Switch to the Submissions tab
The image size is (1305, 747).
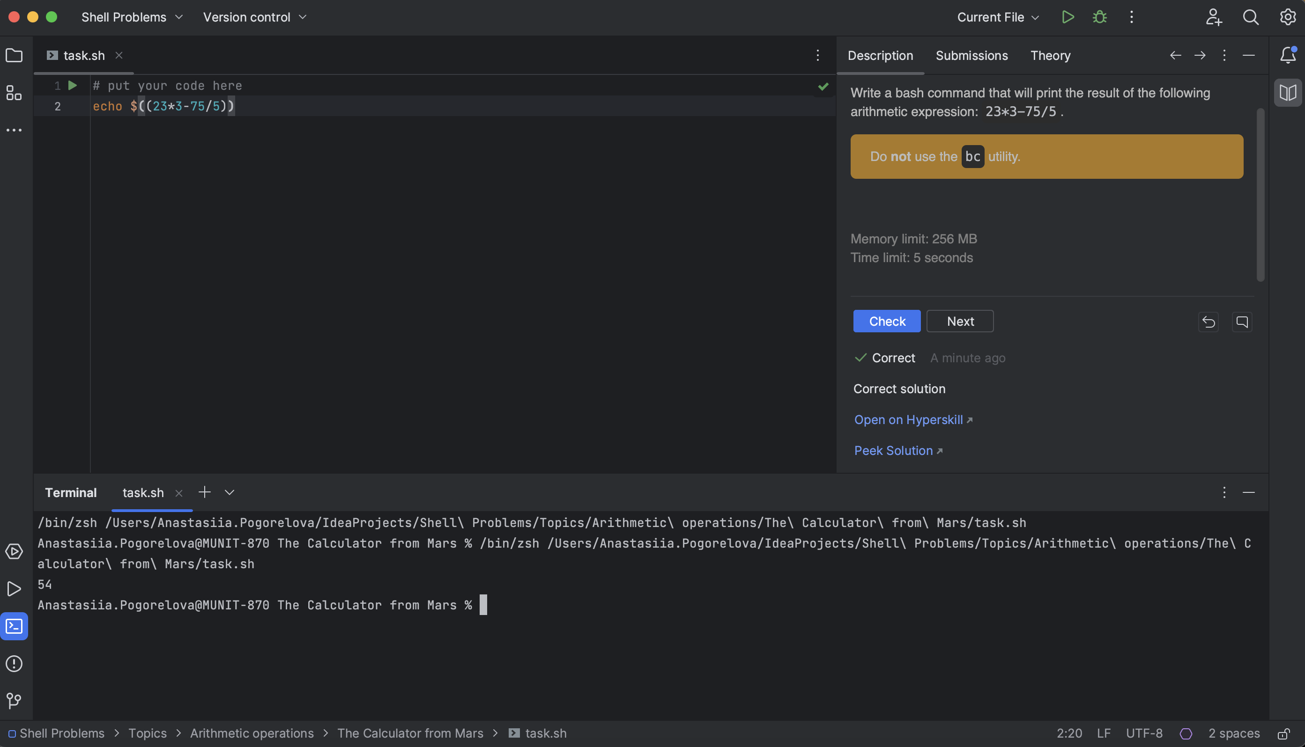tap(971, 55)
